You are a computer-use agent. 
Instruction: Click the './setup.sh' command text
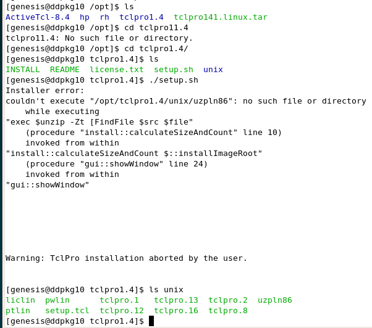coord(174,80)
